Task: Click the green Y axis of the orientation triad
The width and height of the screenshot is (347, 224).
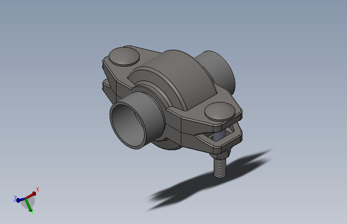Action: 29,206
